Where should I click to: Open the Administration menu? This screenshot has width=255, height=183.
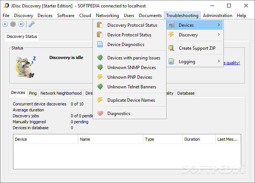(x=217, y=16)
